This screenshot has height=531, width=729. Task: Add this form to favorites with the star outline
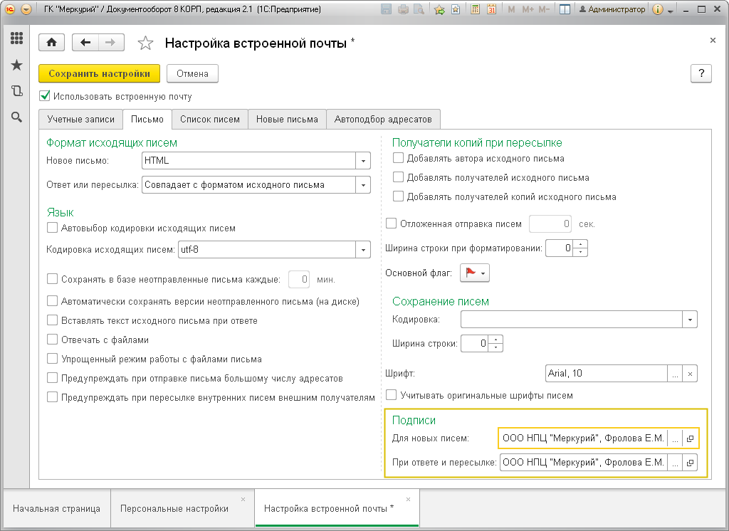click(x=145, y=43)
